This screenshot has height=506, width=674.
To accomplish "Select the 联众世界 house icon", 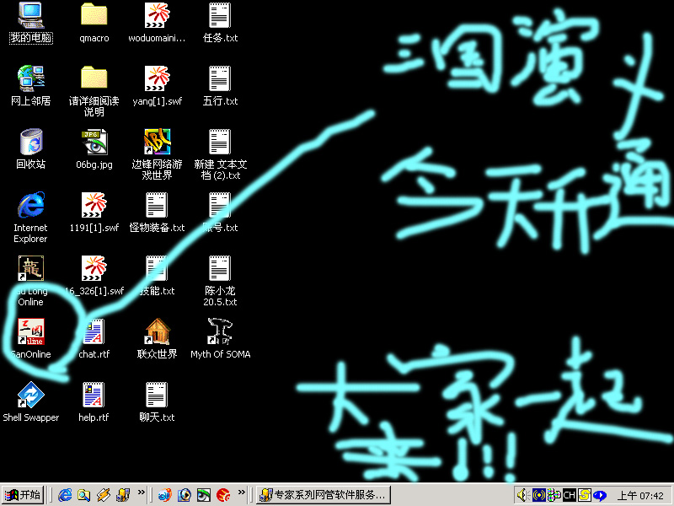I will (158, 332).
